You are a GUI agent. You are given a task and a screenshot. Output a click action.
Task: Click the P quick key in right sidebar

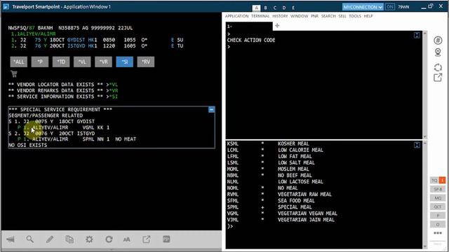[438, 216]
